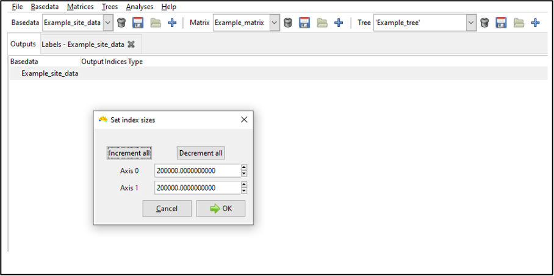Screen dimensions: 554x276
Task: Open the Analyses menu
Action: click(140, 7)
